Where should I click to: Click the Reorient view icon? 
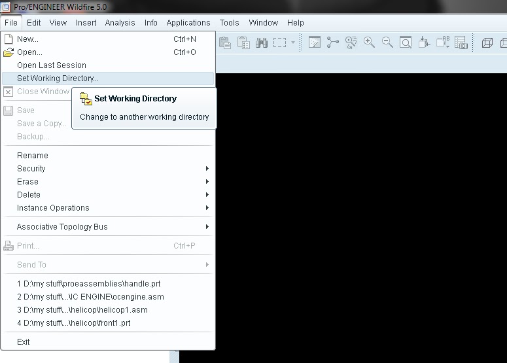[x=424, y=43]
